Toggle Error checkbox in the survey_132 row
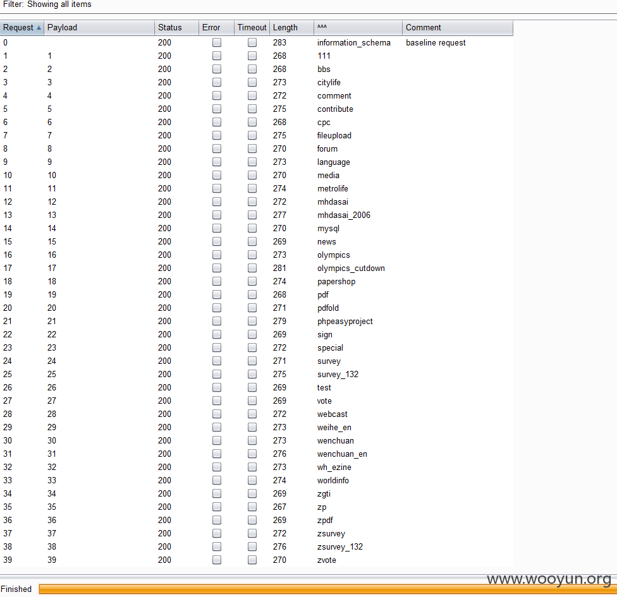The height and width of the screenshot is (597, 617). tap(217, 374)
